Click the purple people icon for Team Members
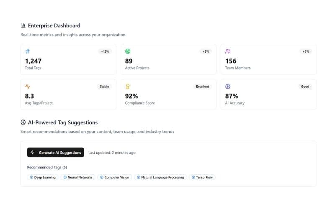 [x=228, y=51]
